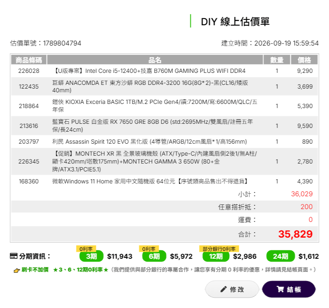The width and height of the screenshot is (329, 308).
Task: Click the 任意搭折抵 label
Action: pos(237,207)
